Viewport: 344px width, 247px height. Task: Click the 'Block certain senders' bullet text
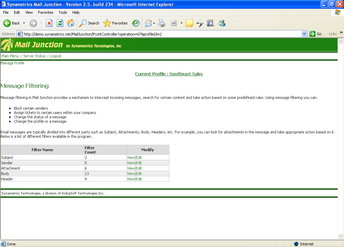pos(31,108)
